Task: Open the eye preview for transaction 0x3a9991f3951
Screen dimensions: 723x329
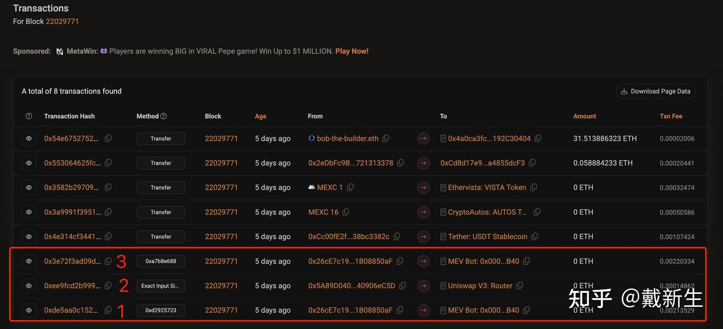Action: (29, 212)
